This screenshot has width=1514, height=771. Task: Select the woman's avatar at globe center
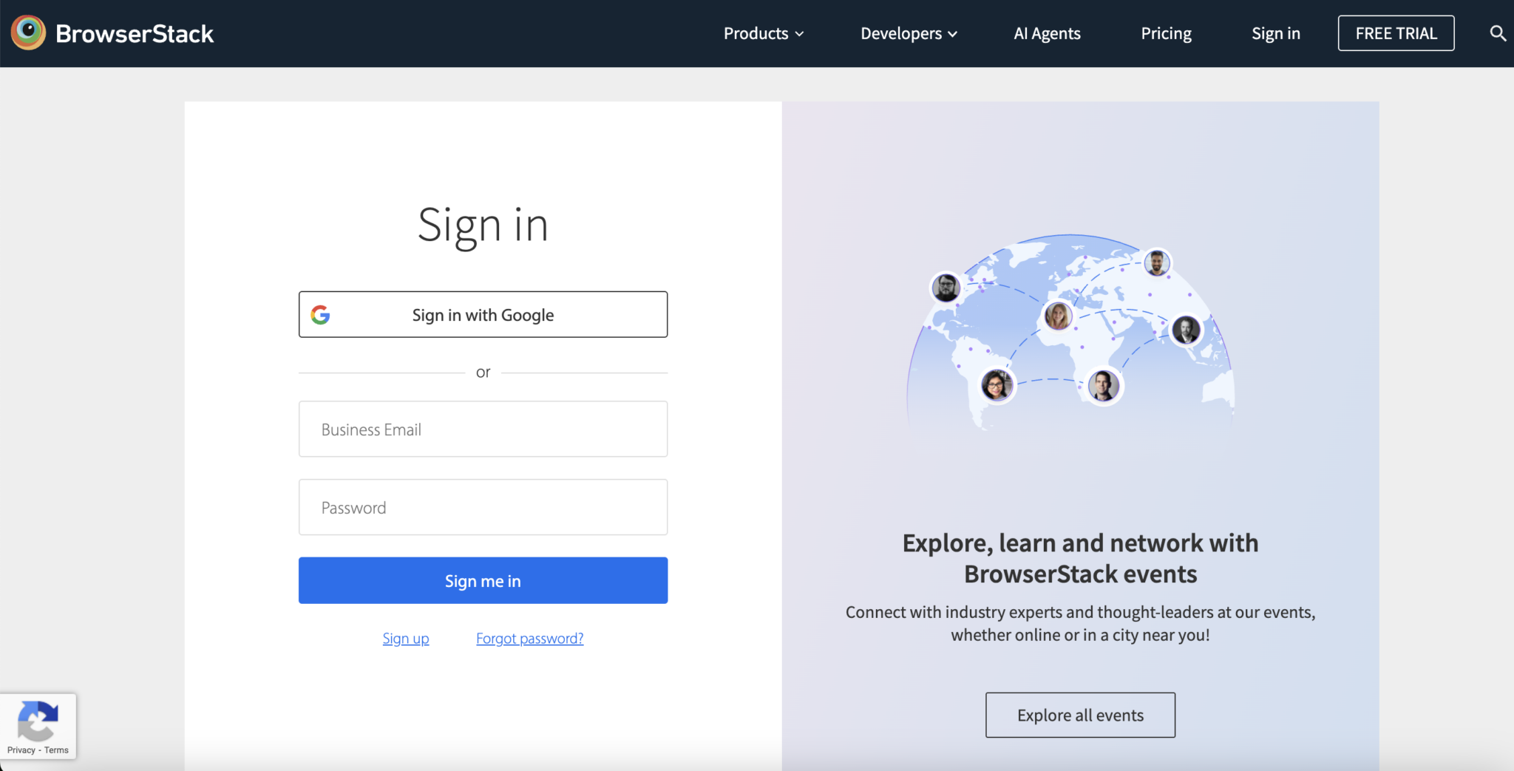(x=1057, y=315)
